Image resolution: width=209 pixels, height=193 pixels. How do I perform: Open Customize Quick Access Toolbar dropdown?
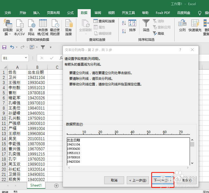(51, 47)
